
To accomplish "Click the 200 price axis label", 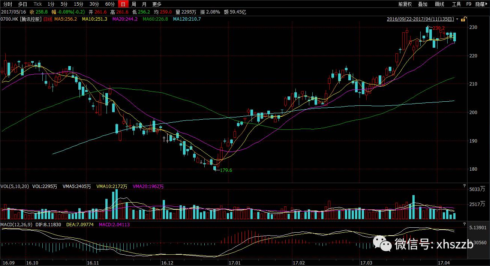I will pos(473,112).
